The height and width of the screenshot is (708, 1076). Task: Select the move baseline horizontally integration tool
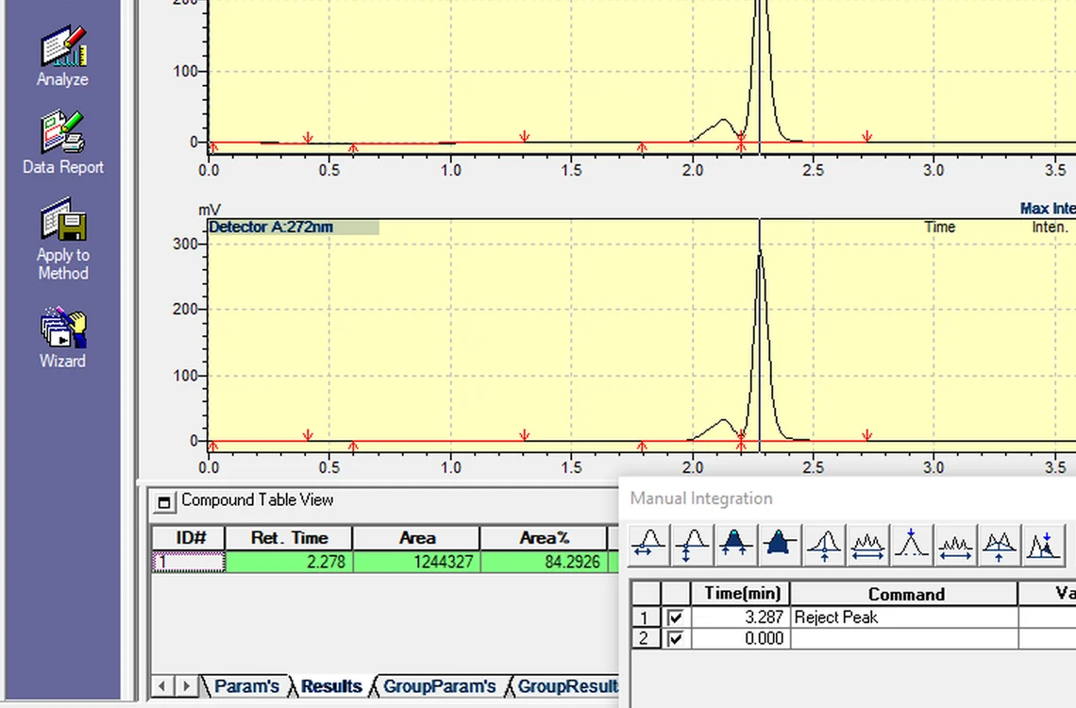[649, 546]
